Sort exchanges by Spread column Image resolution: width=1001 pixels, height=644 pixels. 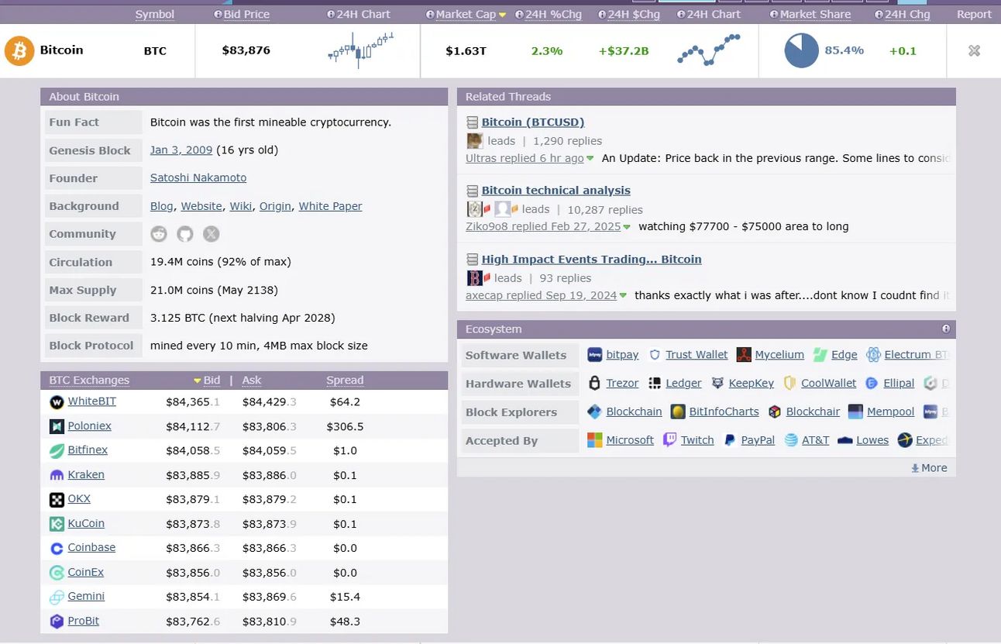[x=345, y=380]
